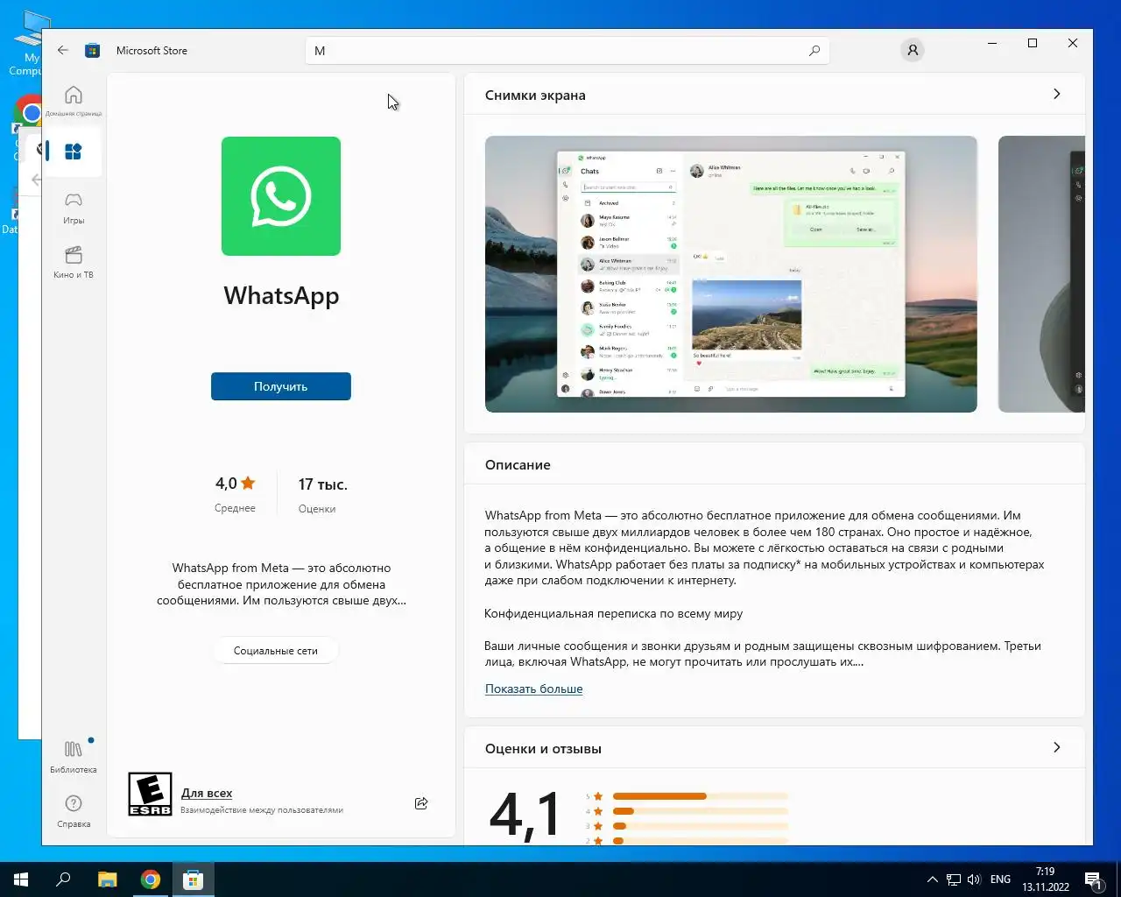Click the volume tray icon

point(974,879)
